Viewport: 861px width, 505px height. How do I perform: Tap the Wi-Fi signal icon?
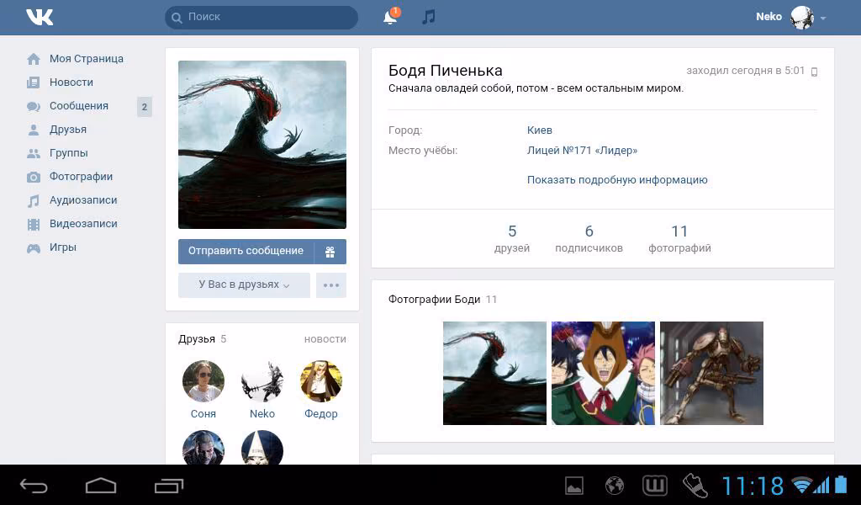pyautogui.click(x=802, y=485)
